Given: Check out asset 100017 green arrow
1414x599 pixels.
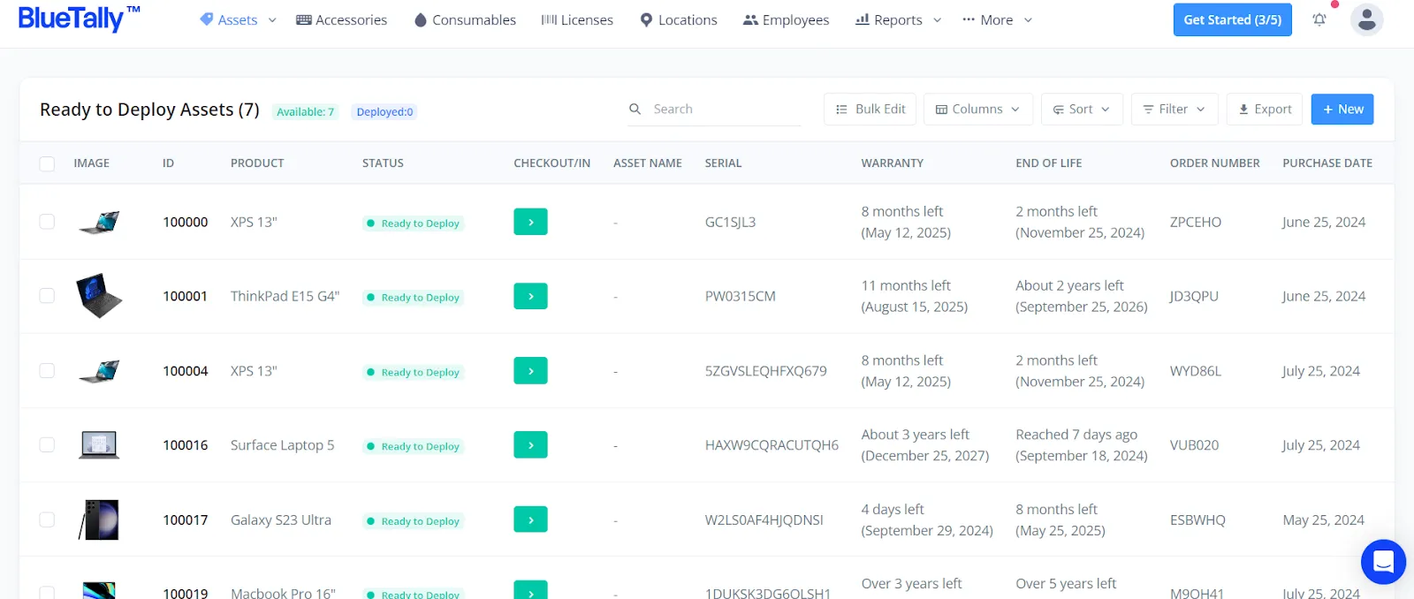Looking at the screenshot, I should click(x=530, y=519).
